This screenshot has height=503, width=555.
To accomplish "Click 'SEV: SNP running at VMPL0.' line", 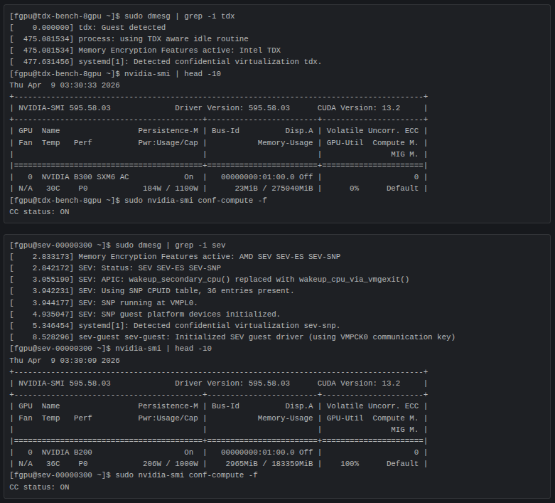I will pos(104,303).
